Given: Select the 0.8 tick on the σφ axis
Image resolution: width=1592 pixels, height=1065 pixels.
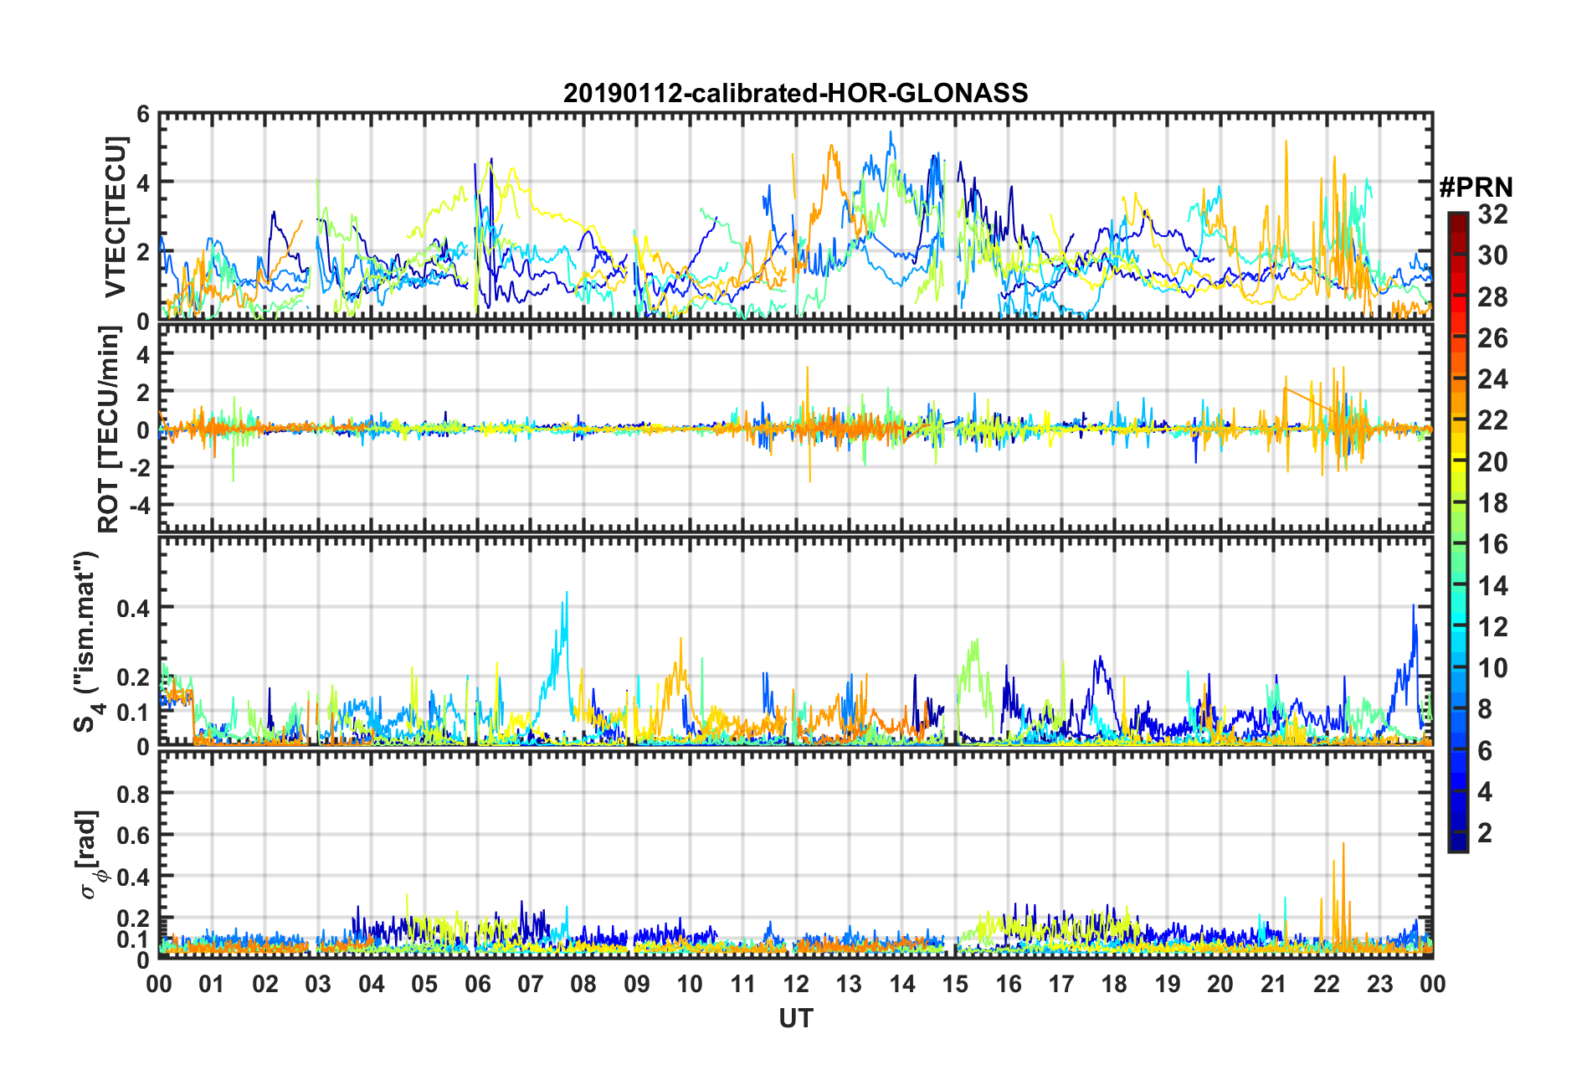Looking at the screenshot, I should 134,794.
